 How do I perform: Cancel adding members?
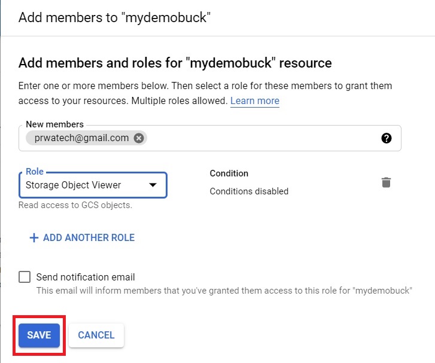96,335
